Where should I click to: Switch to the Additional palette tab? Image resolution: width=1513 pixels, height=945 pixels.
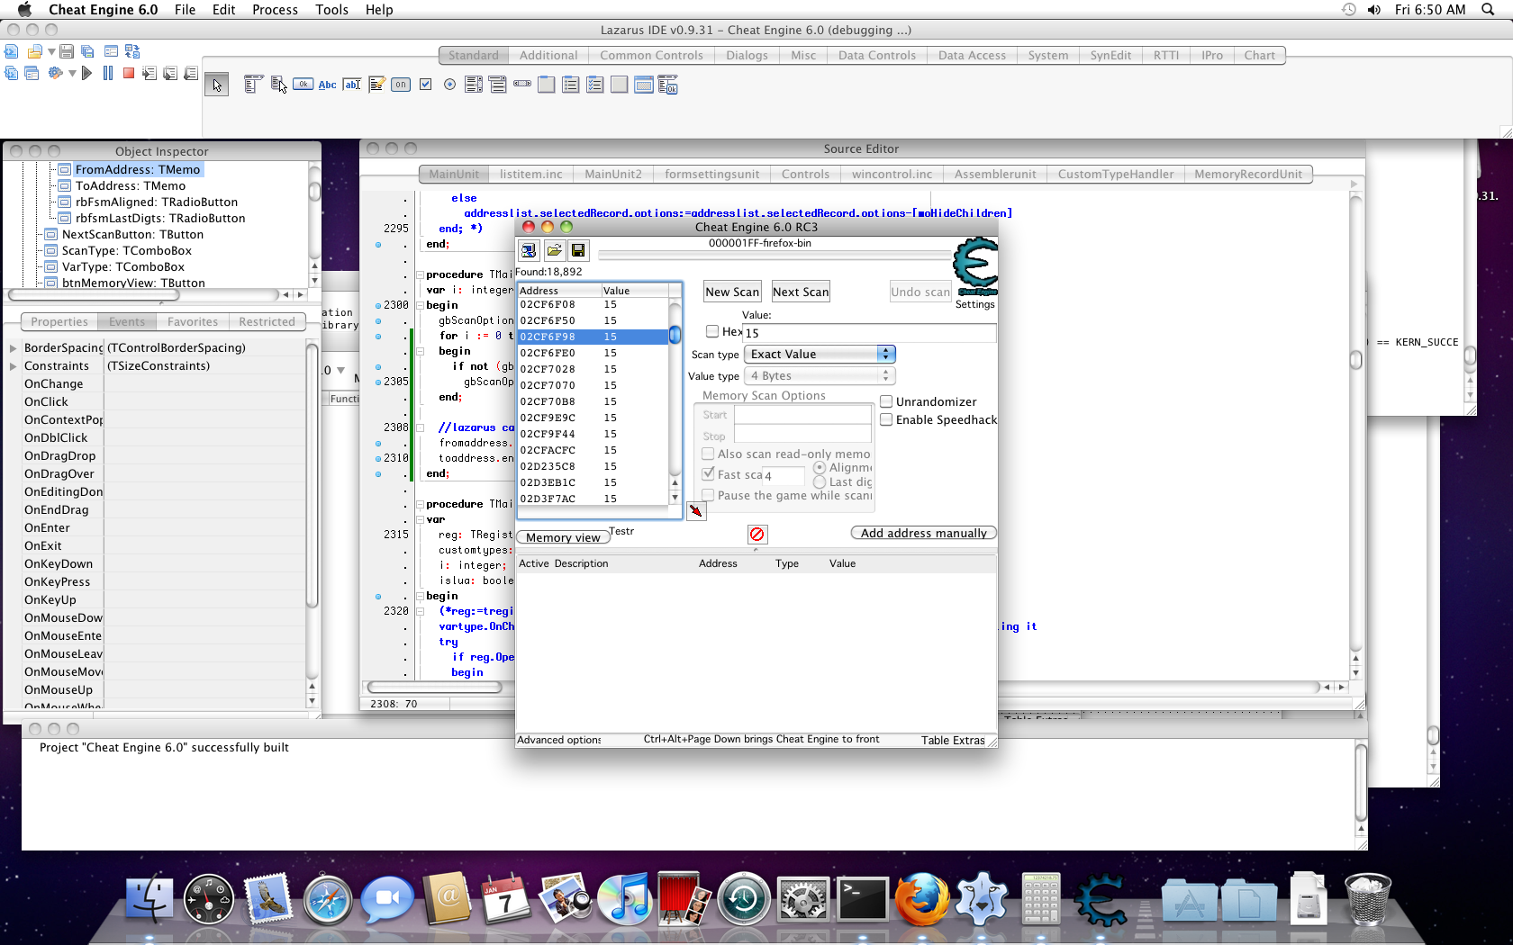[548, 56]
